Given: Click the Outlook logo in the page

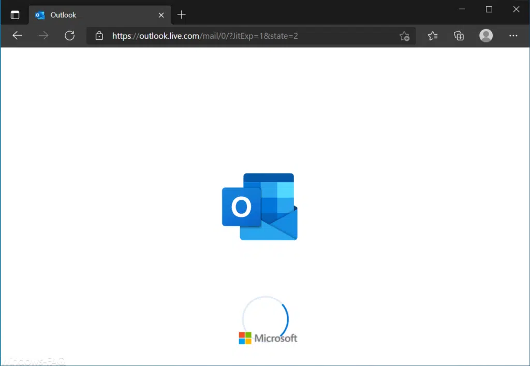Looking at the screenshot, I should (260, 206).
